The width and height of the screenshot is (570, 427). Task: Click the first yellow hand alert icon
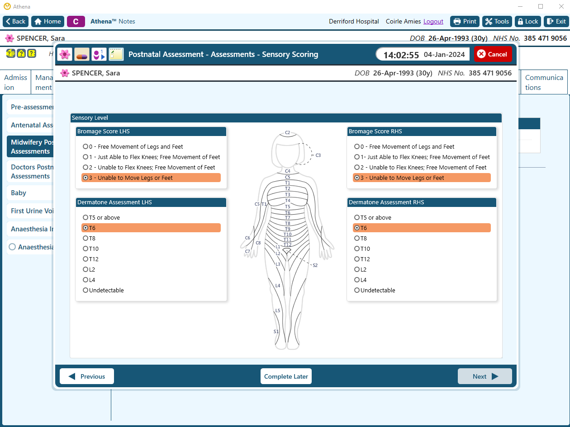10,53
